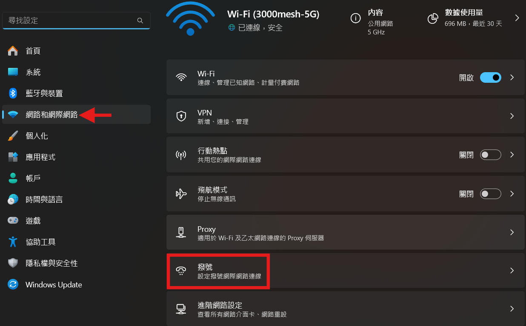Turn on the 飛航模式 toggle
Viewport: 526px width, 326px height.
tap(491, 194)
